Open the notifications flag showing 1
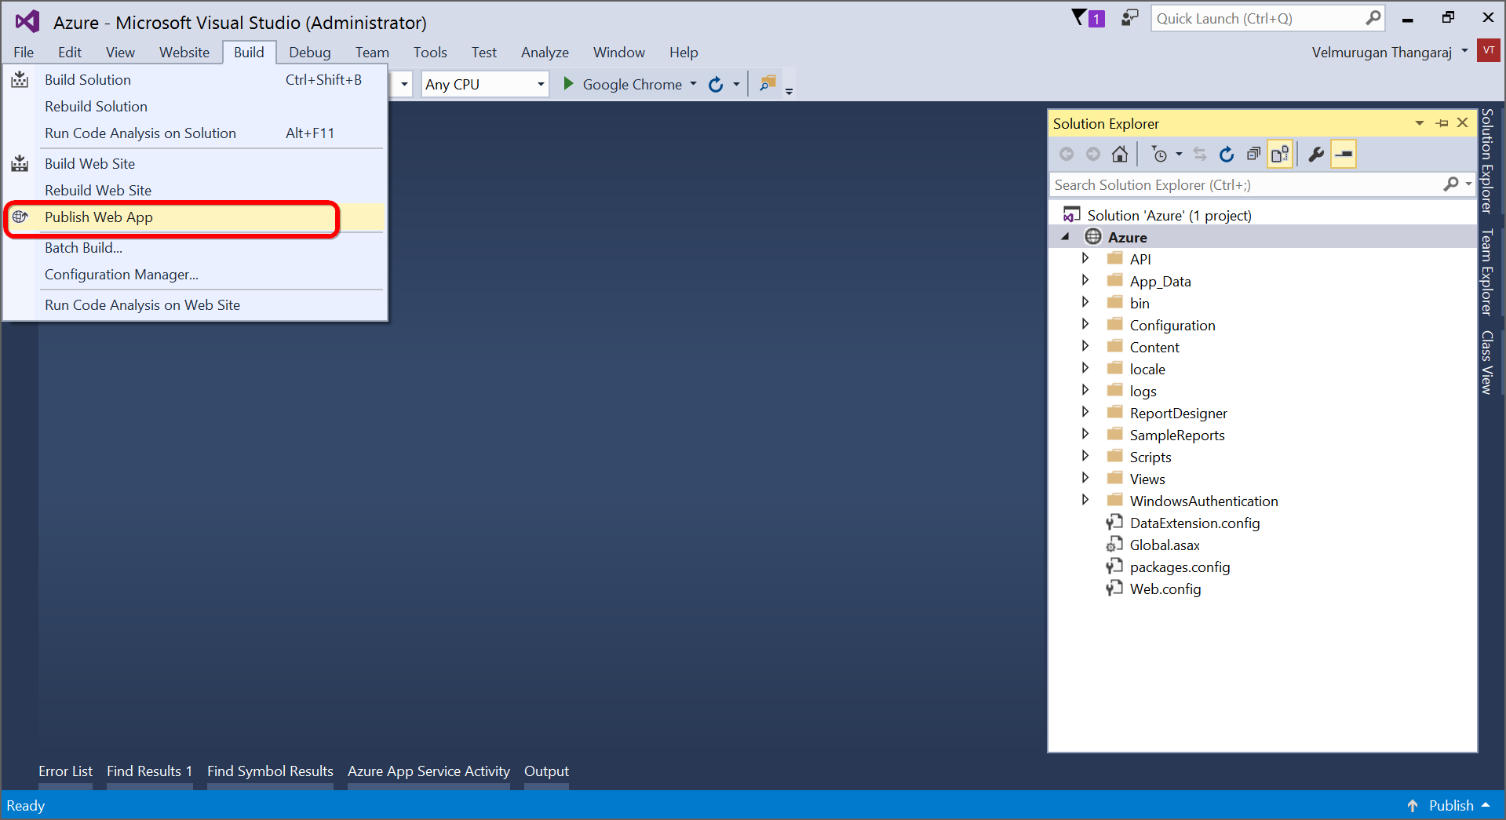 pyautogui.click(x=1086, y=17)
